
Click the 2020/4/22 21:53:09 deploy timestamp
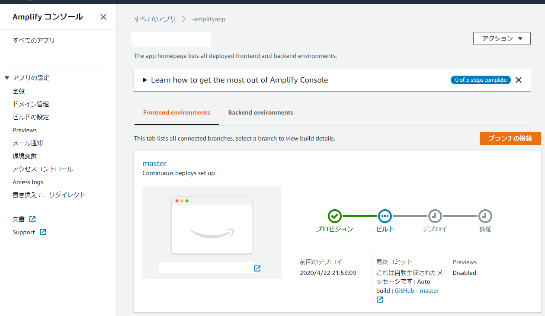[x=328, y=273]
